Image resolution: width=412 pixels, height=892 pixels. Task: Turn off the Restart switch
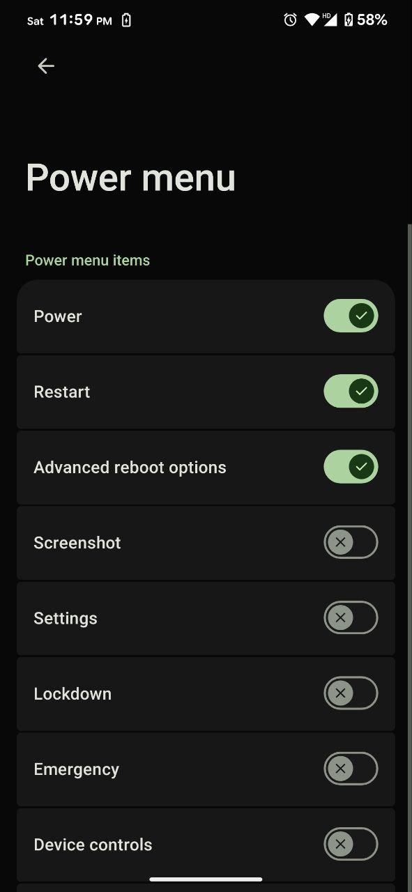(x=351, y=392)
